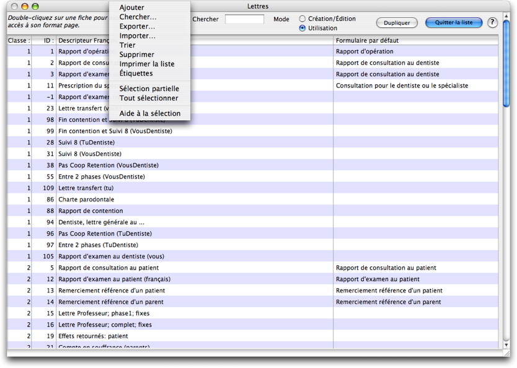Select Rapport de consultation au patient descriptor

[x=108, y=268]
